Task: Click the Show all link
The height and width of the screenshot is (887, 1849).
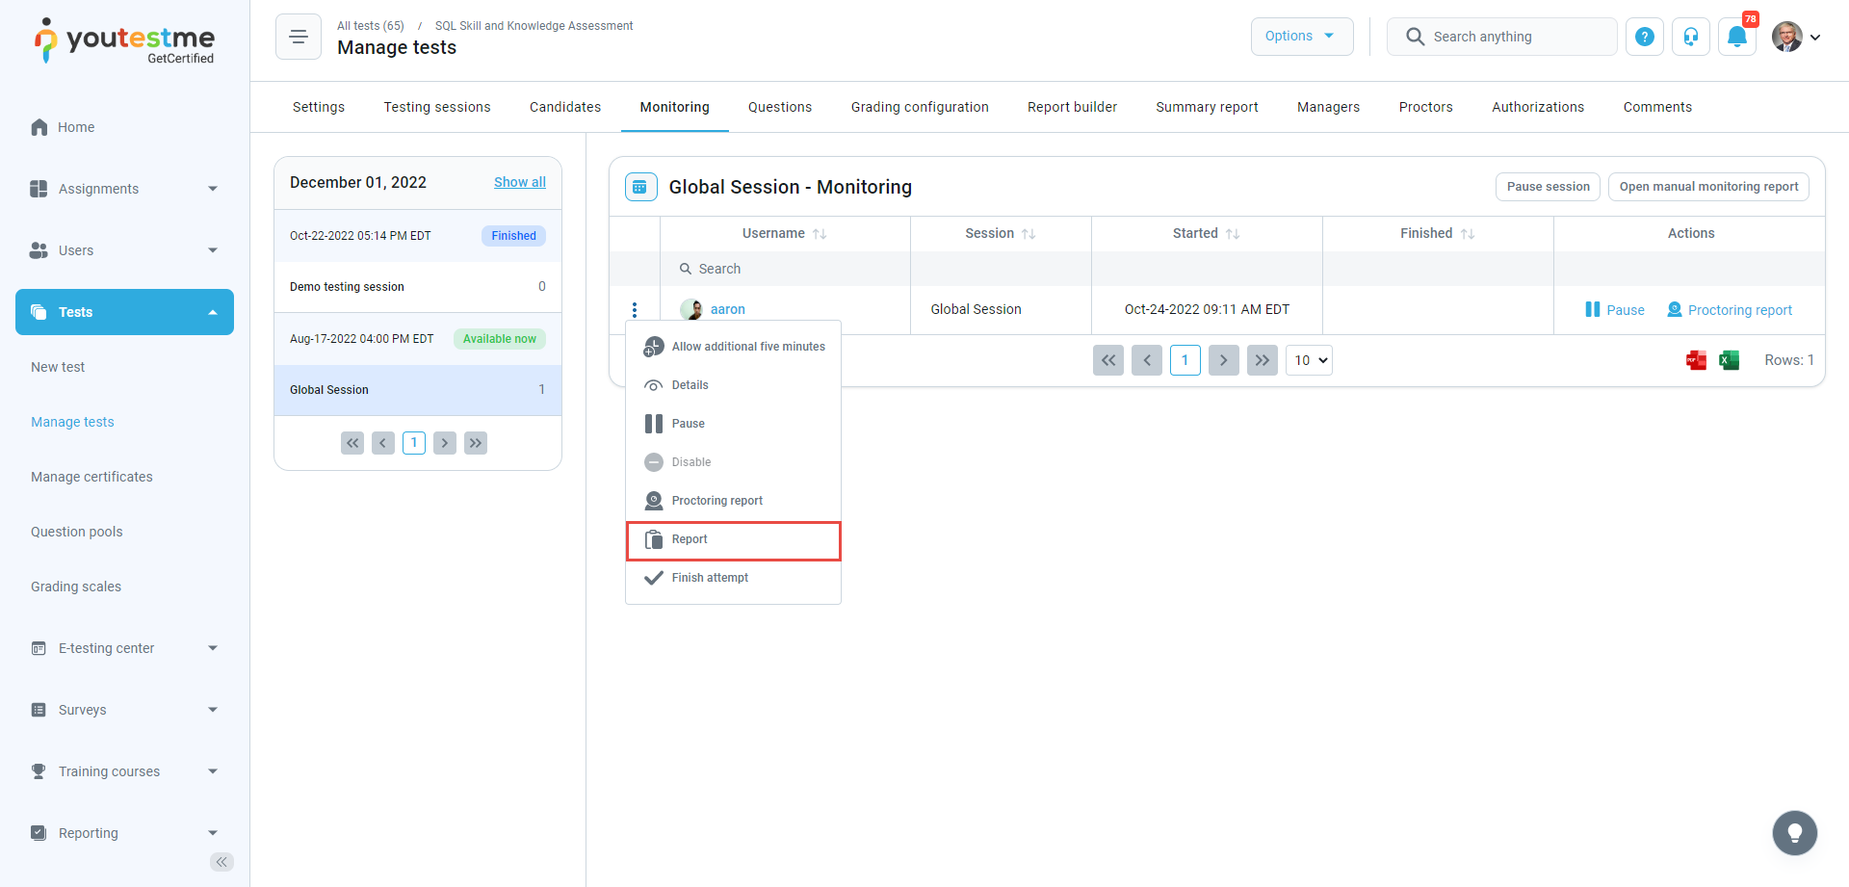Action: (519, 182)
